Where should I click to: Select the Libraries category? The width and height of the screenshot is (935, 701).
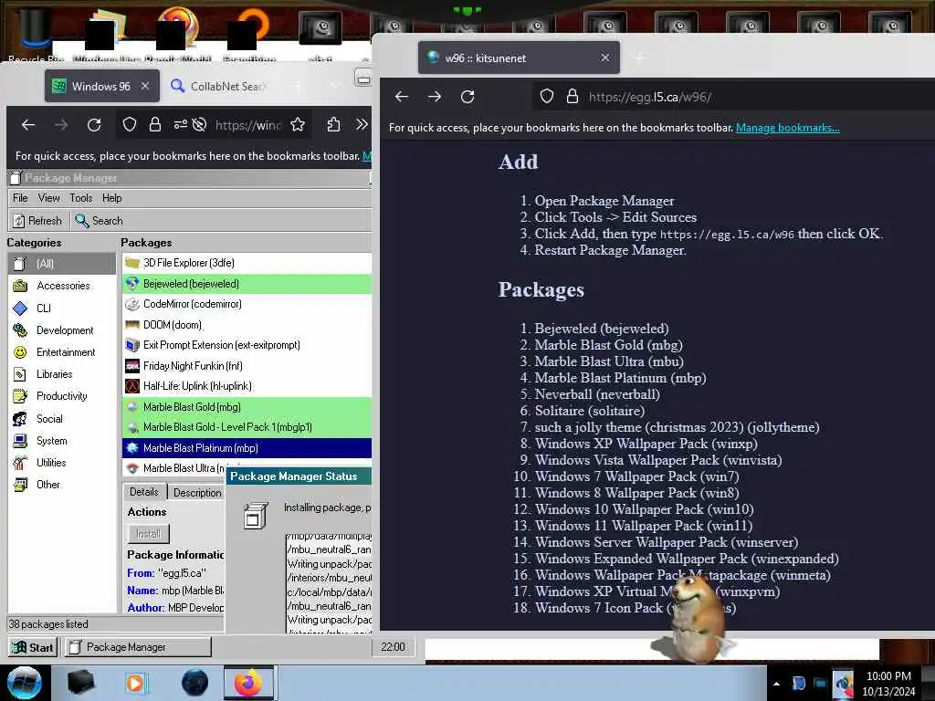(54, 374)
